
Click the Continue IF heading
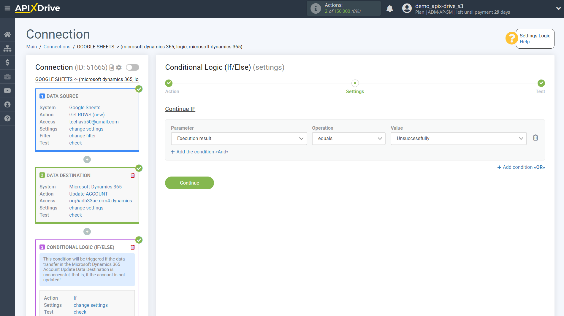pyautogui.click(x=180, y=109)
